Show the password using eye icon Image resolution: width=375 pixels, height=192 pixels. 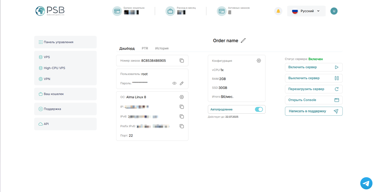[x=174, y=83]
